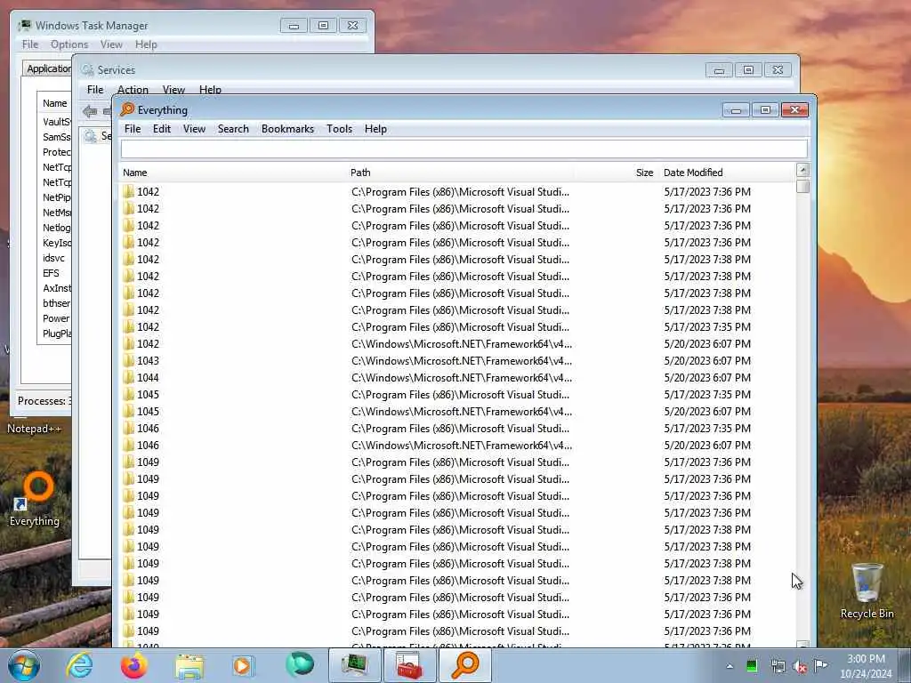Show hidden tray icons arrow
This screenshot has height=683, width=911.
pyautogui.click(x=730, y=666)
